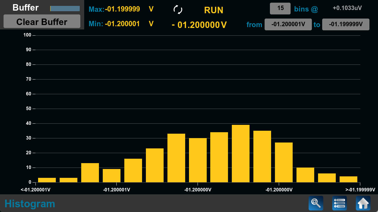Click the Min voltage value
The height and width of the screenshot is (212, 378).
click(122, 24)
